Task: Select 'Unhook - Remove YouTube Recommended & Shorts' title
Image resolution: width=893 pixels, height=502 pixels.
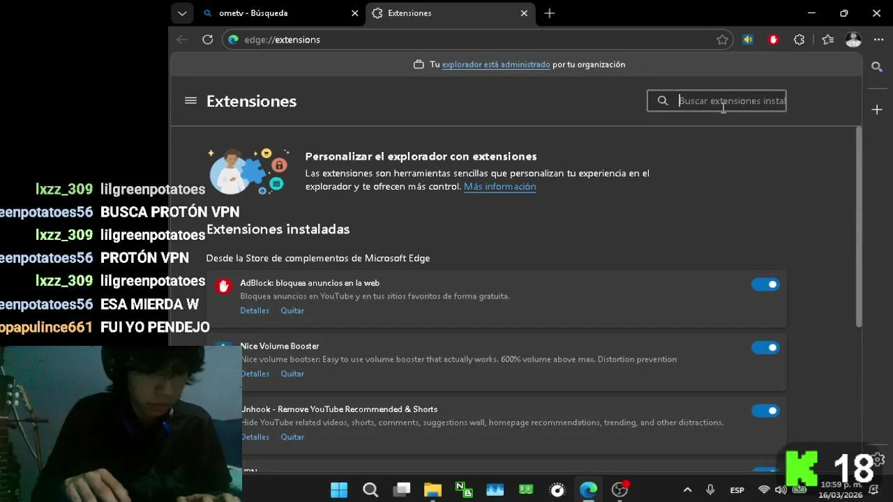Action: (340, 409)
